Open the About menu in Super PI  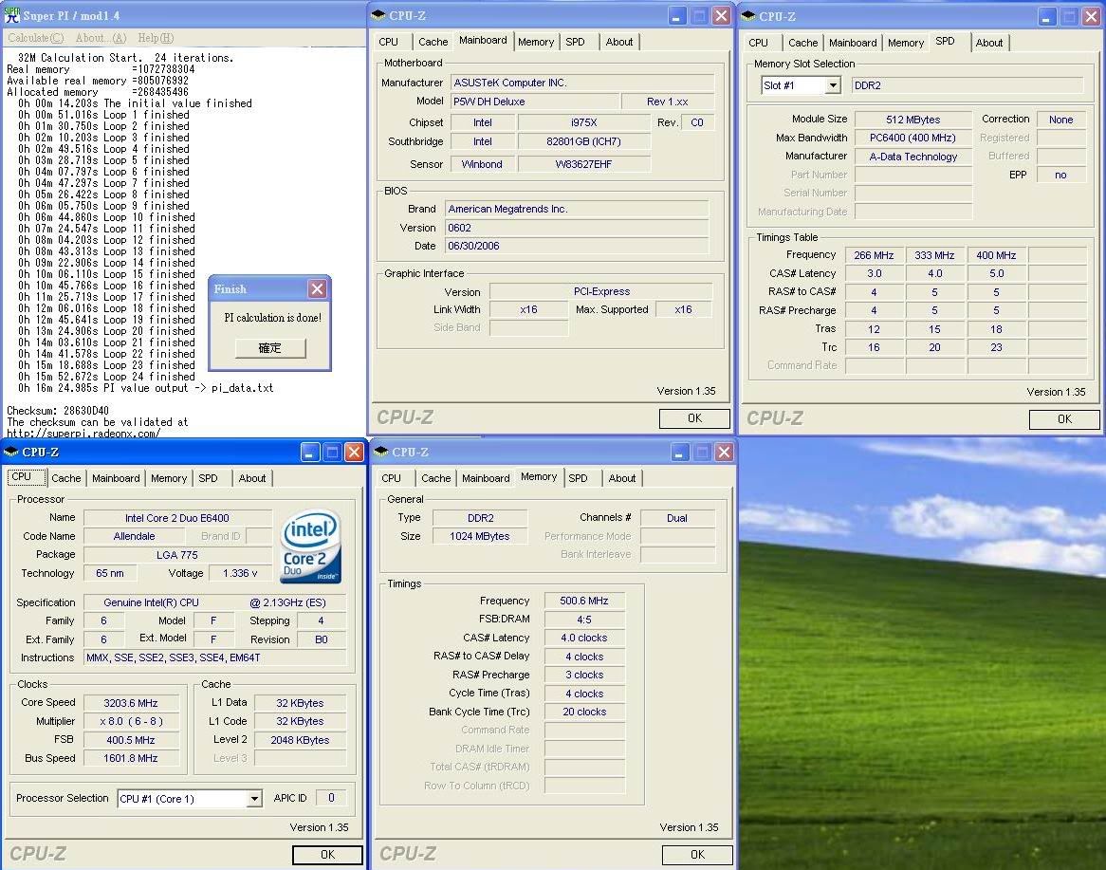point(101,38)
